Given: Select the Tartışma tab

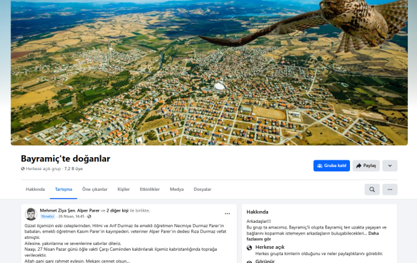Looking at the screenshot, I should (x=64, y=189).
